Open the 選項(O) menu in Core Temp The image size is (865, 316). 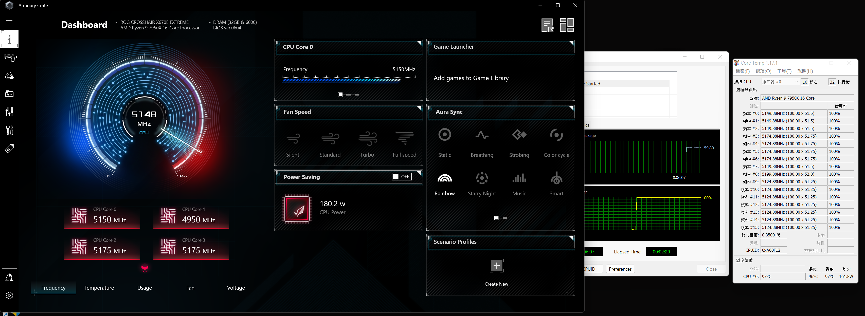point(763,71)
